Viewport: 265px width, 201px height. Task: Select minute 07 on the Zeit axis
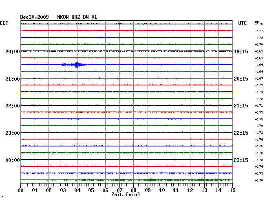119,190
